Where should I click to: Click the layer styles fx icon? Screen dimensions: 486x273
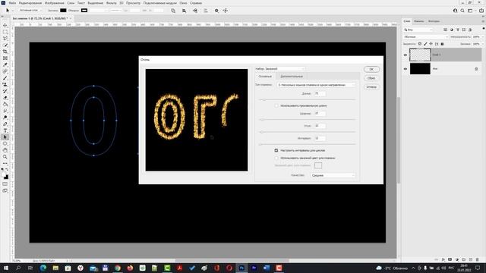pyautogui.click(x=443, y=259)
